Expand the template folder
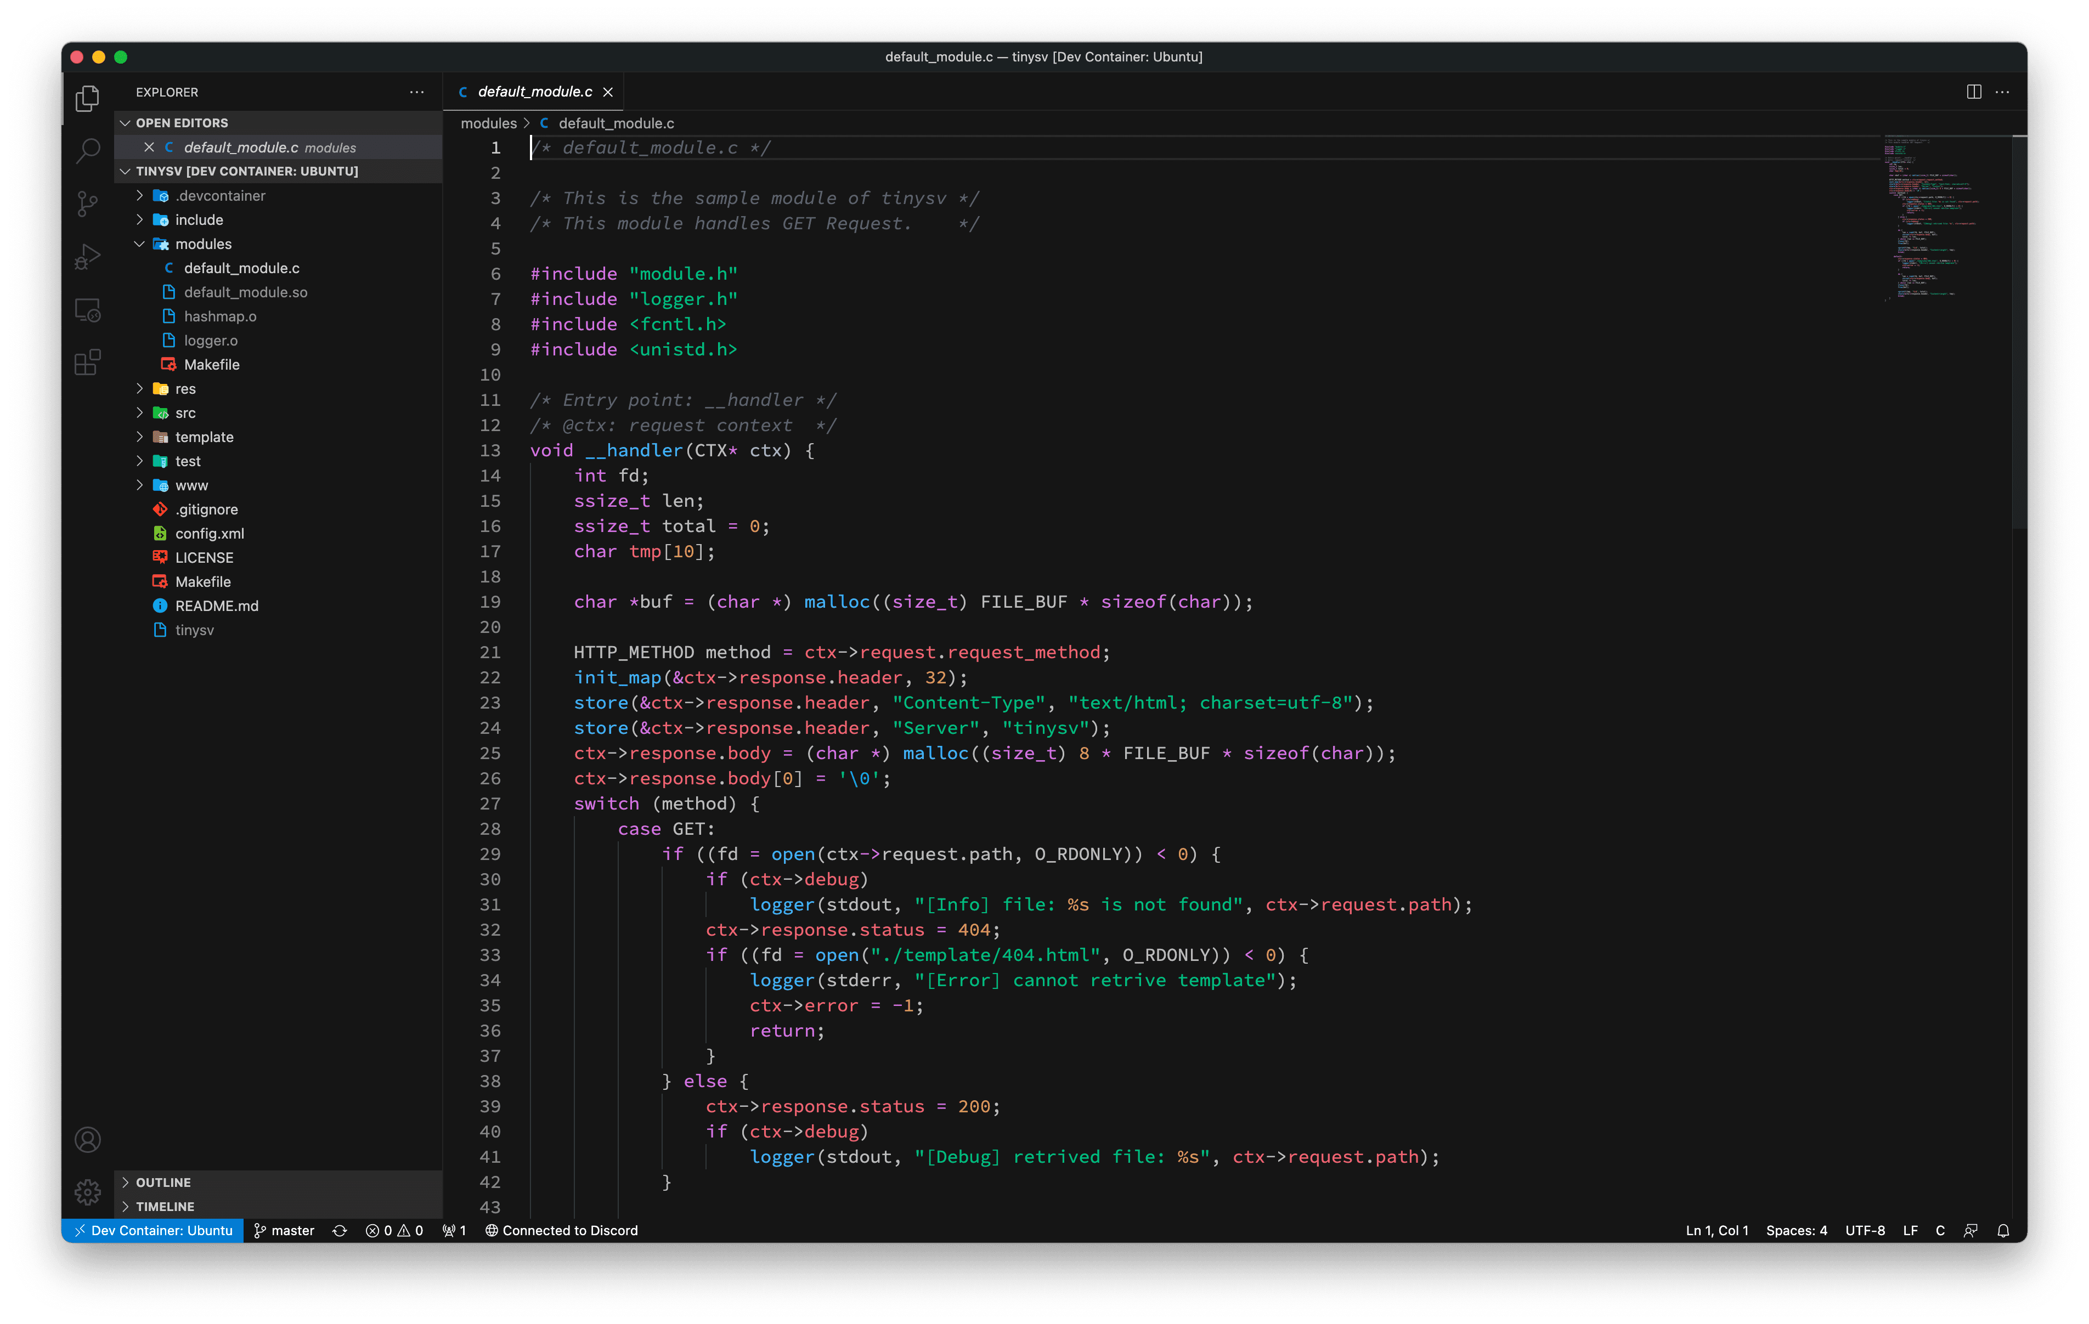The image size is (2089, 1324). [x=279, y=437]
